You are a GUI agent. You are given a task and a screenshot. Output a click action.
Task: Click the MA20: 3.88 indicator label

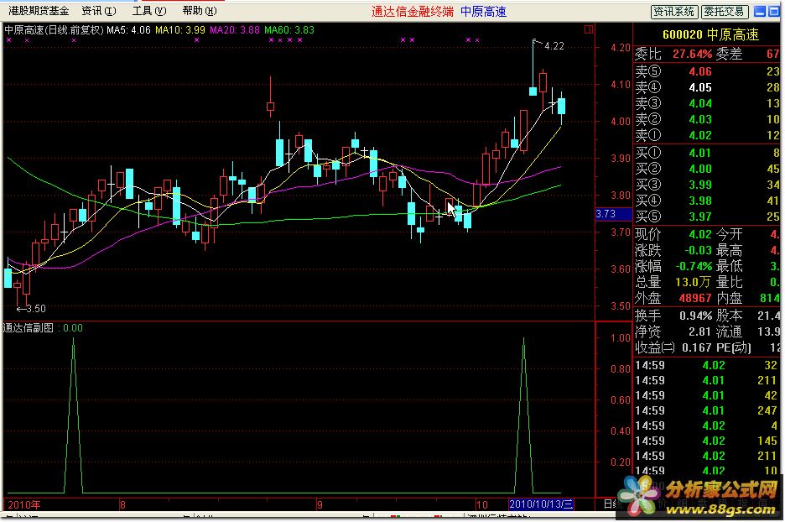(234, 30)
